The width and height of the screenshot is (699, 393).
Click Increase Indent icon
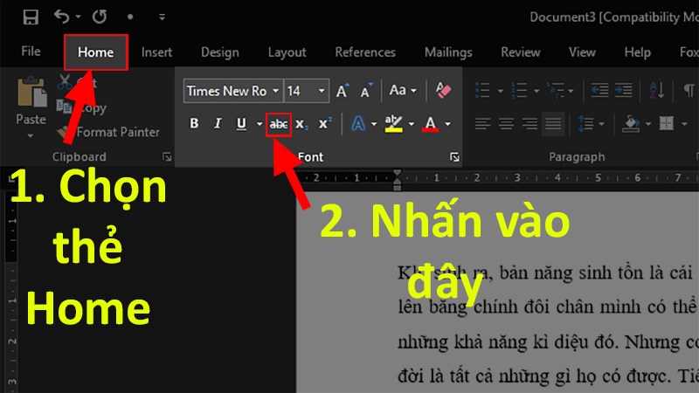coord(623,90)
